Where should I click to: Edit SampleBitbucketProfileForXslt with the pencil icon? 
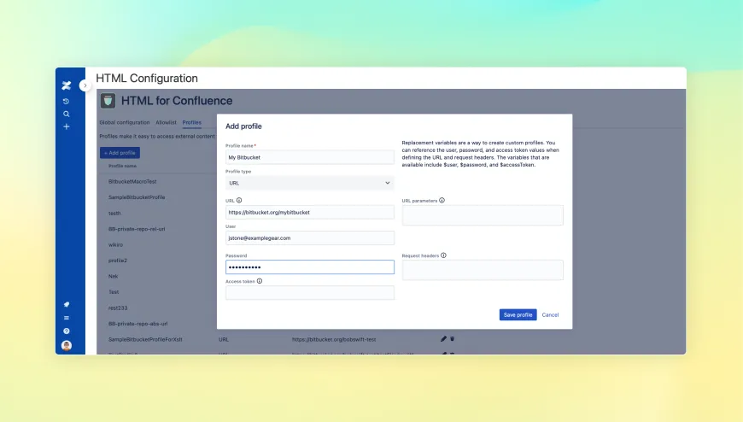tap(443, 339)
